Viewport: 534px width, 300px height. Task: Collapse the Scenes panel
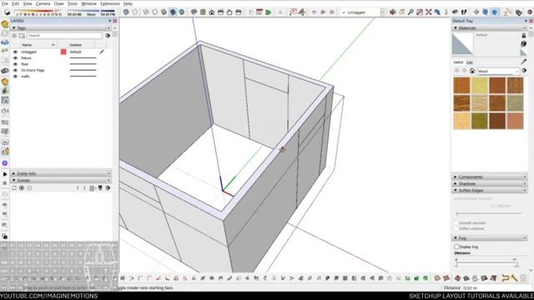[14, 180]
